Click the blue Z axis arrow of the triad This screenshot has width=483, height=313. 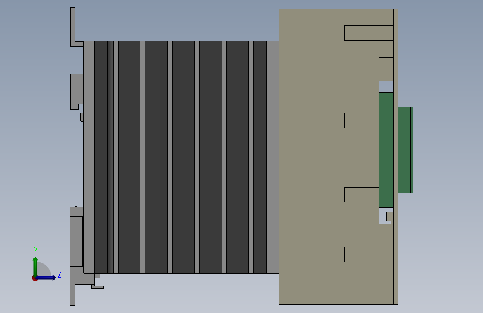pos(46,278)
